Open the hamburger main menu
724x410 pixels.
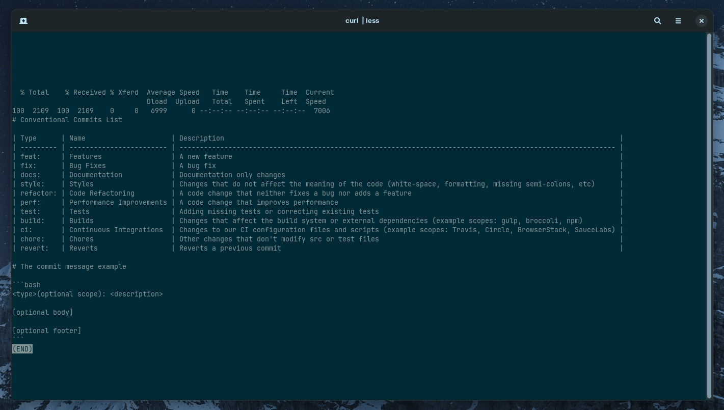[x=678, y=21]
